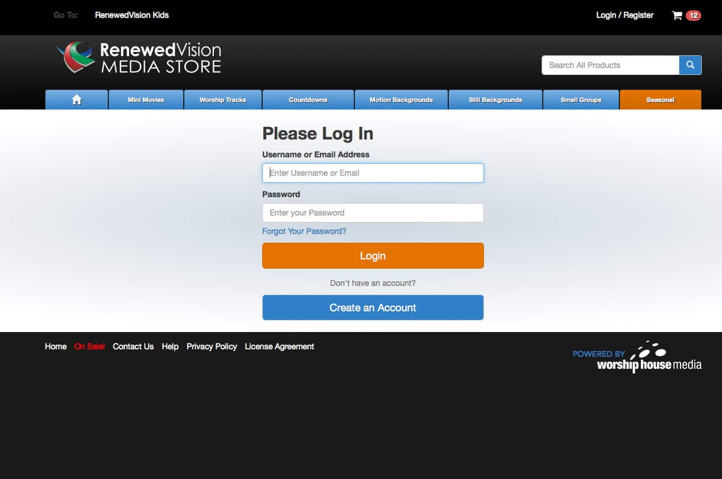
Task: Click the orange Login button
Action: [373, 256]
